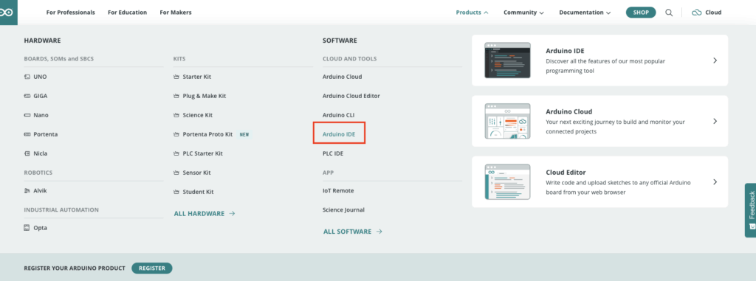Follow the ALL SOFTWARE link
This screenshot has width=756, height=281.
tap(353, 232)
